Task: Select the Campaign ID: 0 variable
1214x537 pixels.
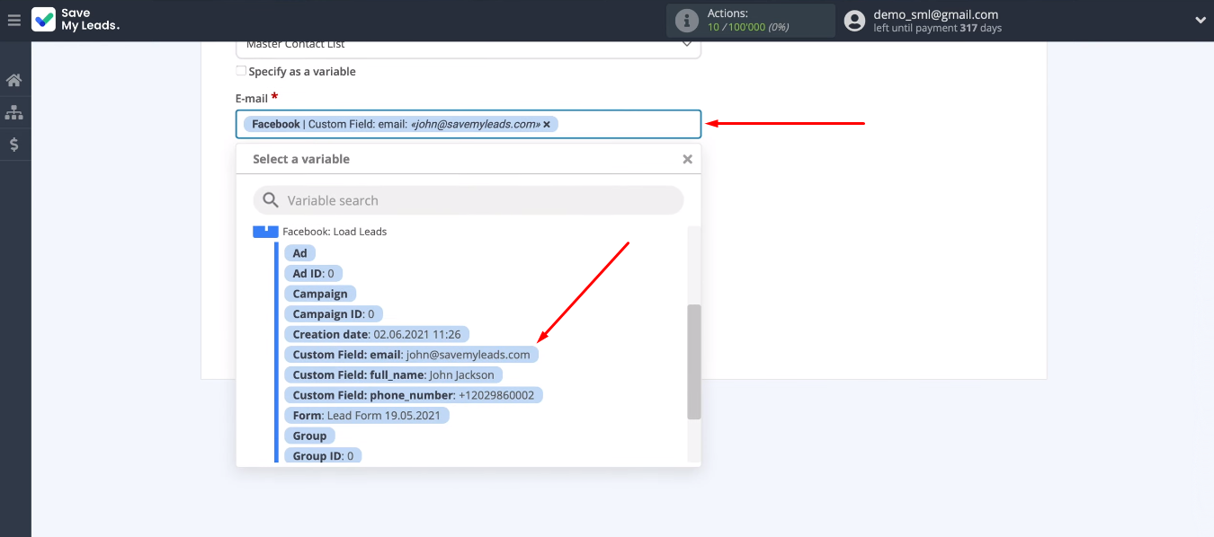Action: click(x=335, y=314)
